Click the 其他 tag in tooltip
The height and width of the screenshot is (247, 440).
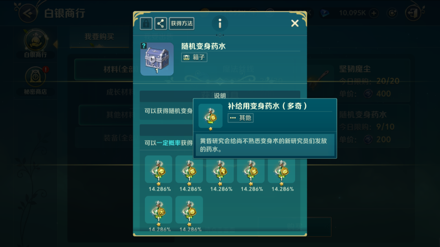pyautogui.click(x=240, y=118)
